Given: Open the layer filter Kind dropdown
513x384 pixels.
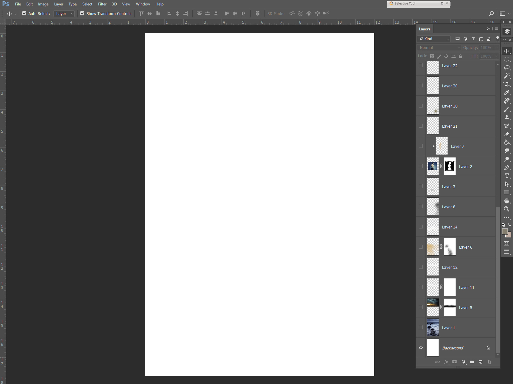Looking at the screenshot, I should coord(434,39).
